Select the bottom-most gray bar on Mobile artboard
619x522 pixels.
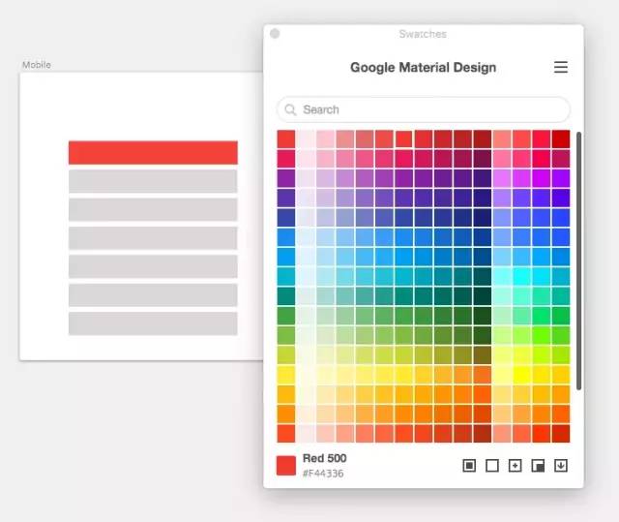153,323
